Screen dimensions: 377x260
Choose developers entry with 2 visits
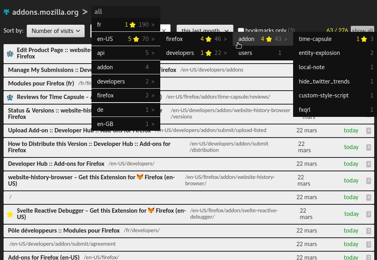click(126, 81)
